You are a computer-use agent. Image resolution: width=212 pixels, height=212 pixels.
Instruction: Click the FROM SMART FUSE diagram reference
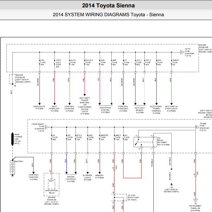point(38,127)
